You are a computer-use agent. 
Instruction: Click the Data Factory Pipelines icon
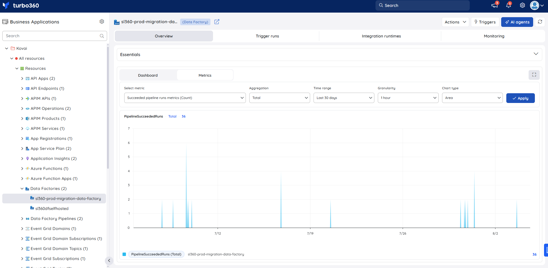[27, 219]
